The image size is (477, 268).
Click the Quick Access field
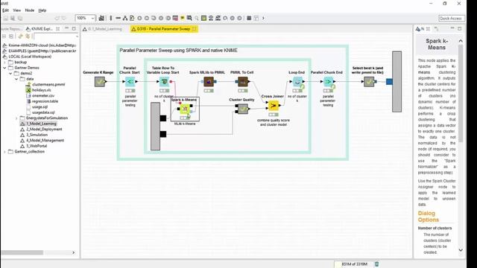coord(451,18)
